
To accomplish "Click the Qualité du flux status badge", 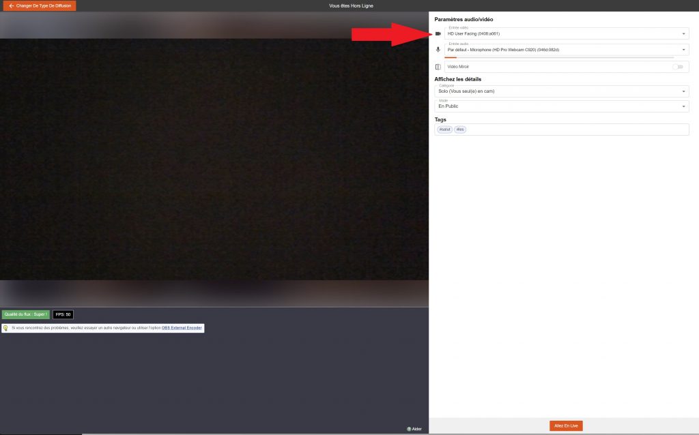I will coord(25,314).
